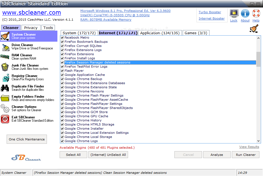The width and height of the screenshot is (263, 176).
Task: Click the Intel Core i5-3550S CPU link
Action: [x=115, y=15]
